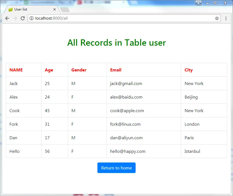Click New York in Cook's row

click(194, 111)
